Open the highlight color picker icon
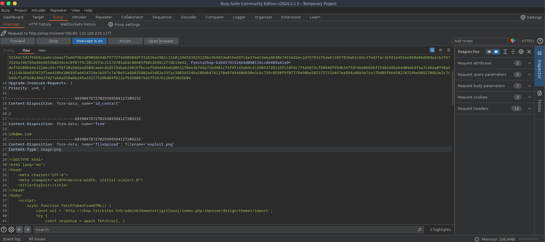Screen dimensions: 545x242 pyautogui.click(x=513, y=41)
